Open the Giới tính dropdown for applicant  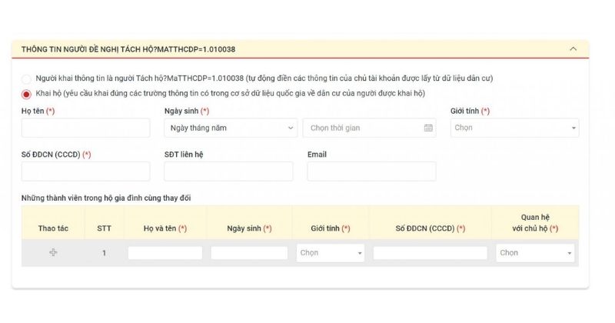pos(514,128)
